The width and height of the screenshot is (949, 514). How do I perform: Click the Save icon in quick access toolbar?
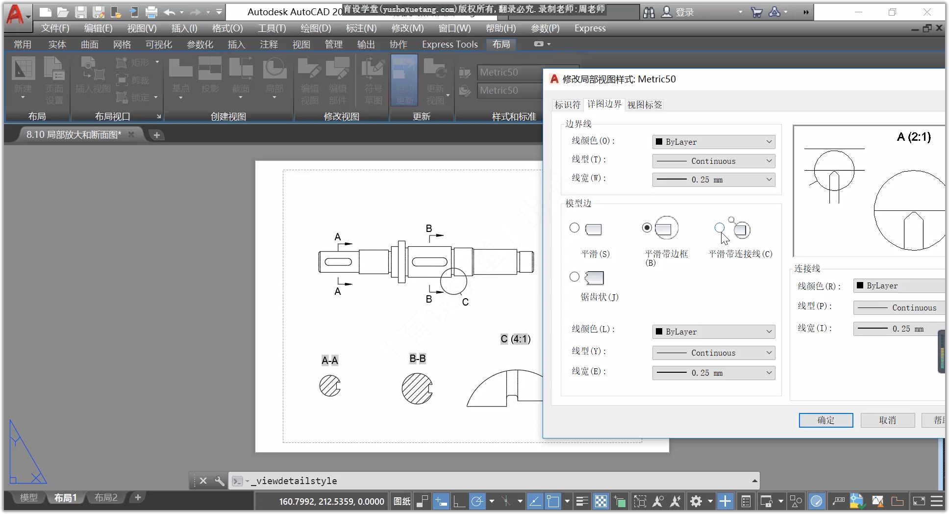pos(81,12)
